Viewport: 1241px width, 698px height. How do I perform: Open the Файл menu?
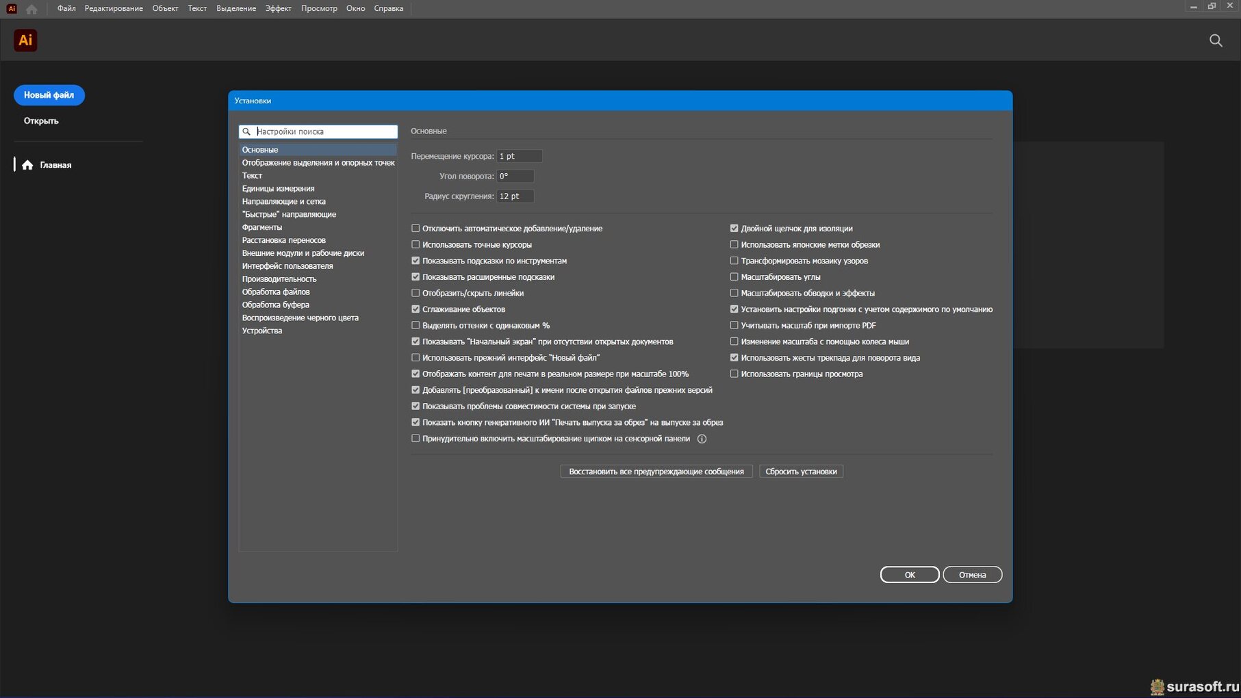point(66,8)
